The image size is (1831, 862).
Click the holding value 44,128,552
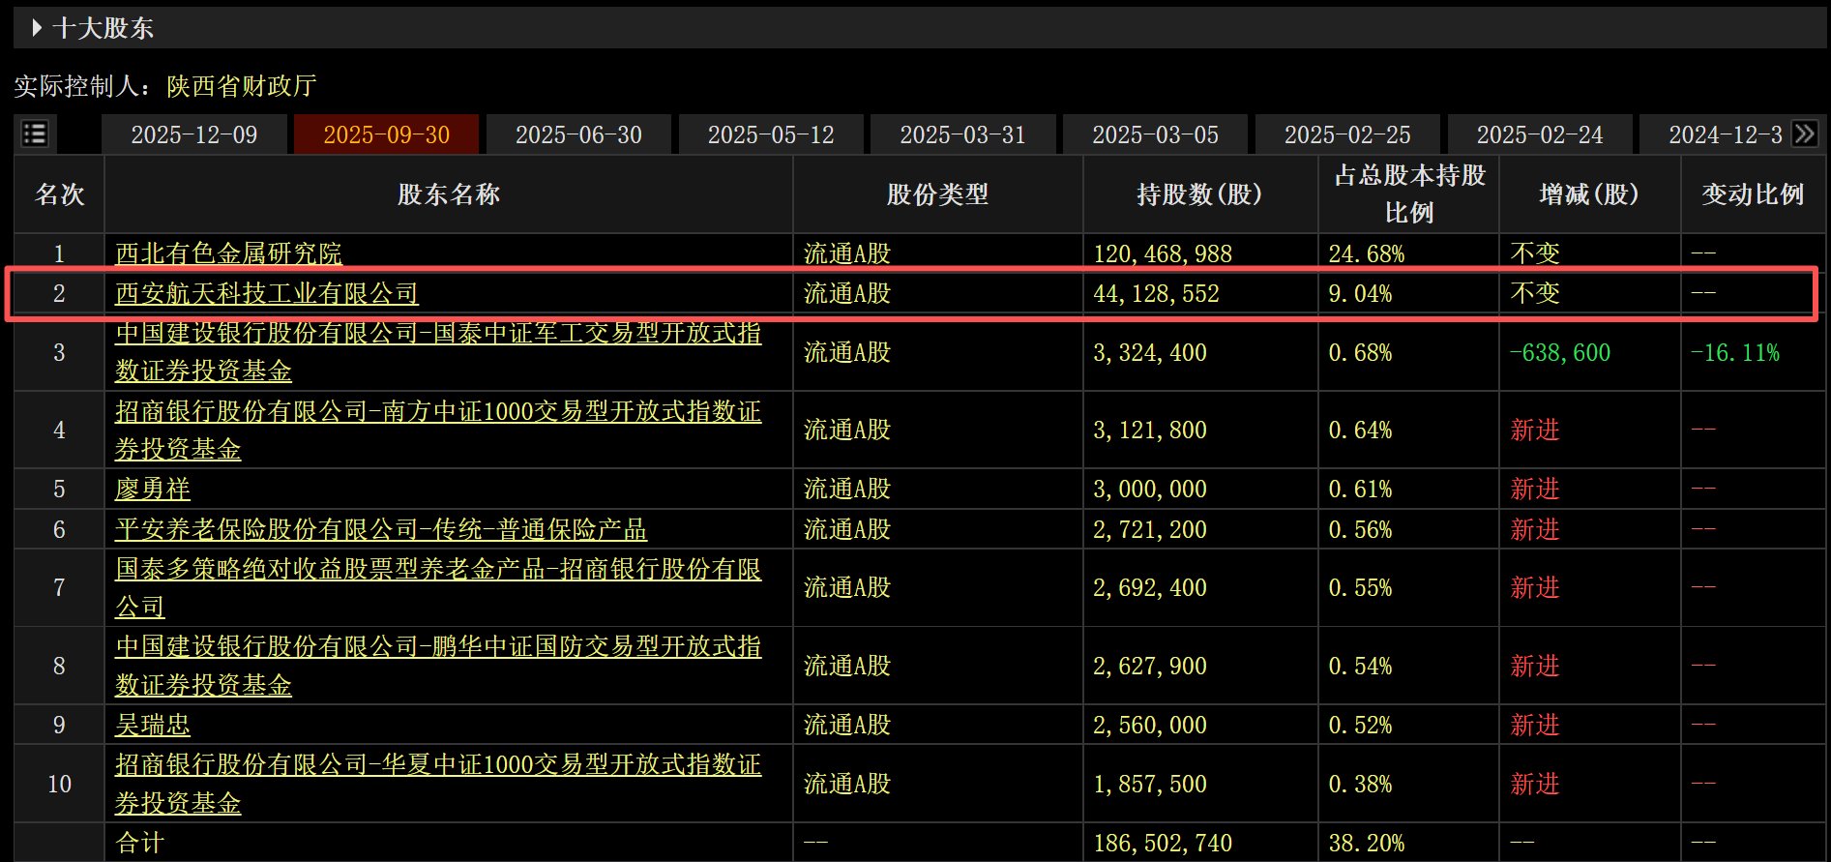1156,293
